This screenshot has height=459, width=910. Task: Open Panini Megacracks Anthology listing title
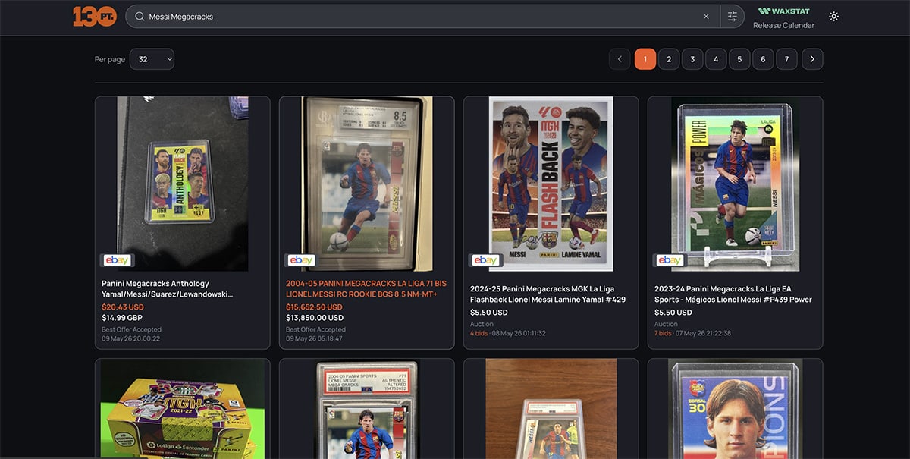(x=168, y=288)
